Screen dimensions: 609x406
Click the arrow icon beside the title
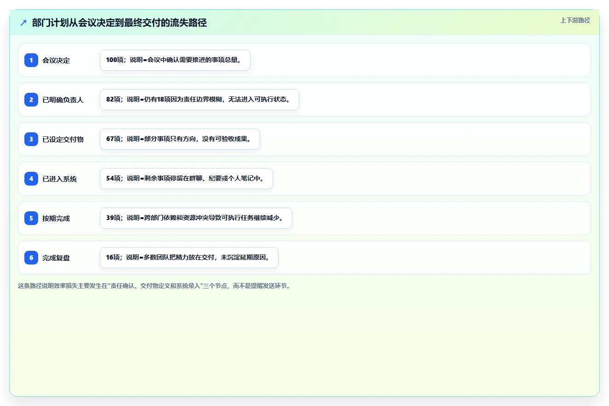tap(23, 23)
